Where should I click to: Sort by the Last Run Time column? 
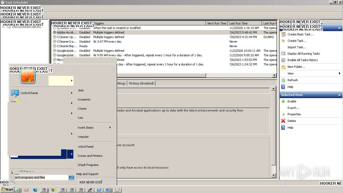tap(245, 23)
